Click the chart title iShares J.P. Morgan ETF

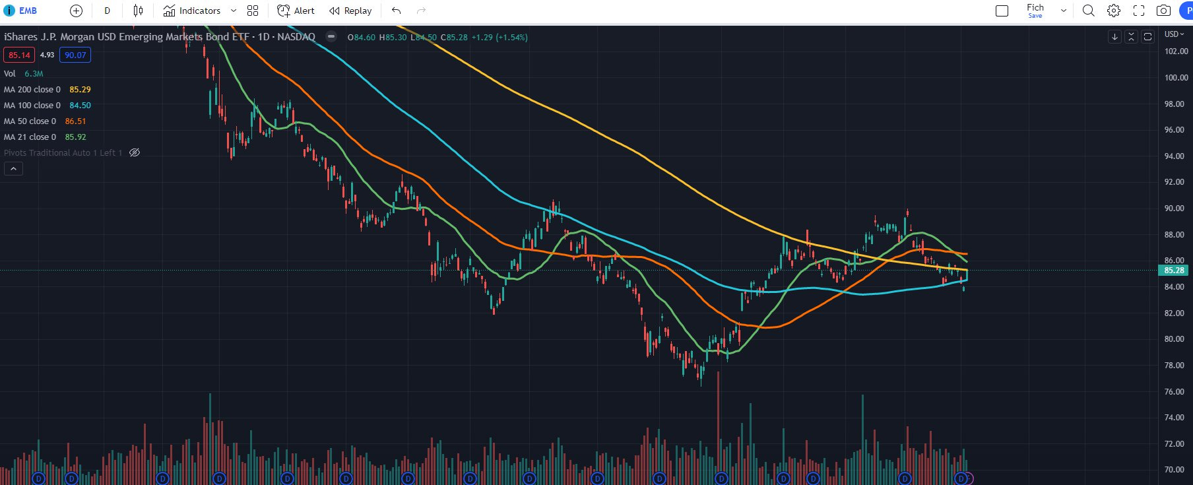(x=159, y=37)
